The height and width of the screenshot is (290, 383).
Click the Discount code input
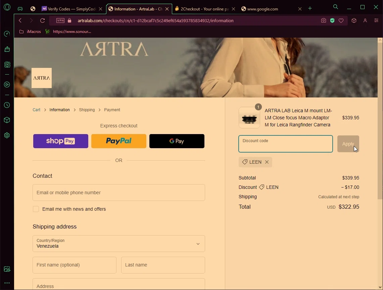[x=286, y=144]
